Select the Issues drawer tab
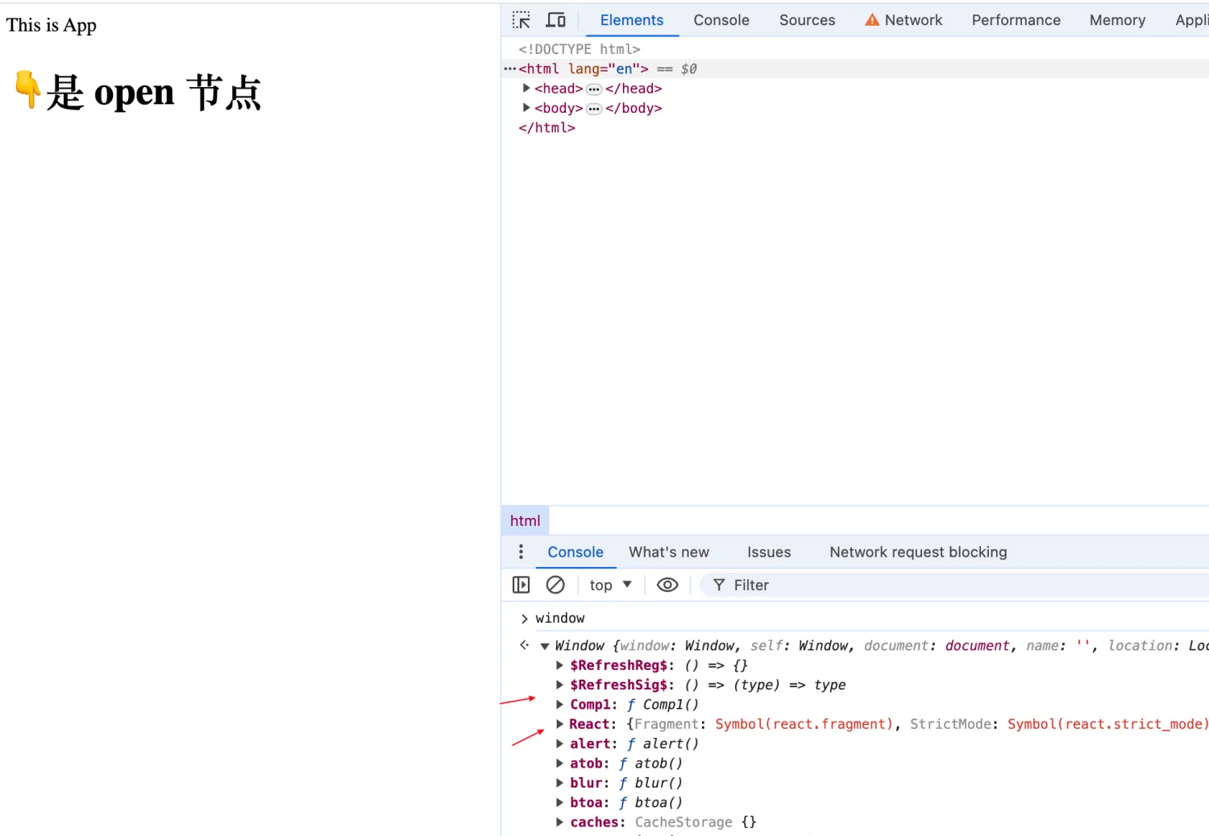The width and height of the screenshot is (1209, 836). (x=768, y=552)
